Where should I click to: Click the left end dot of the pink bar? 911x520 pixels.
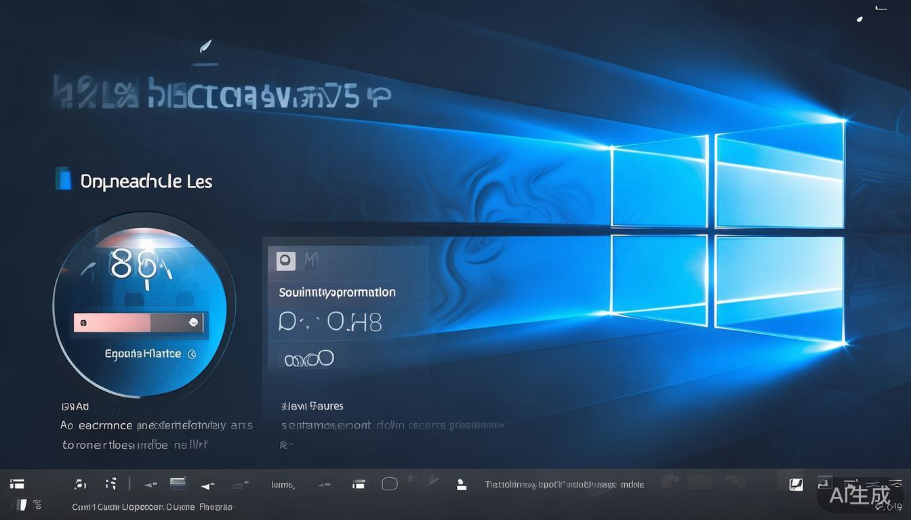(83, 323)
